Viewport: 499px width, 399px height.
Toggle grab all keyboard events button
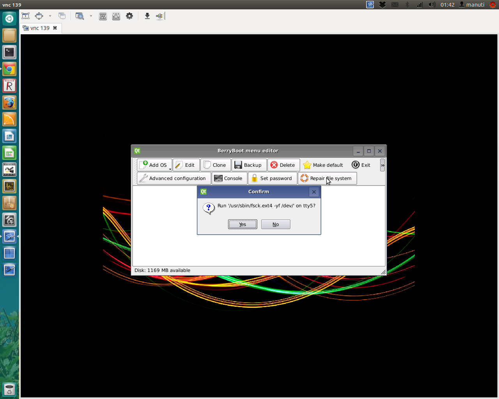point(103,16)
